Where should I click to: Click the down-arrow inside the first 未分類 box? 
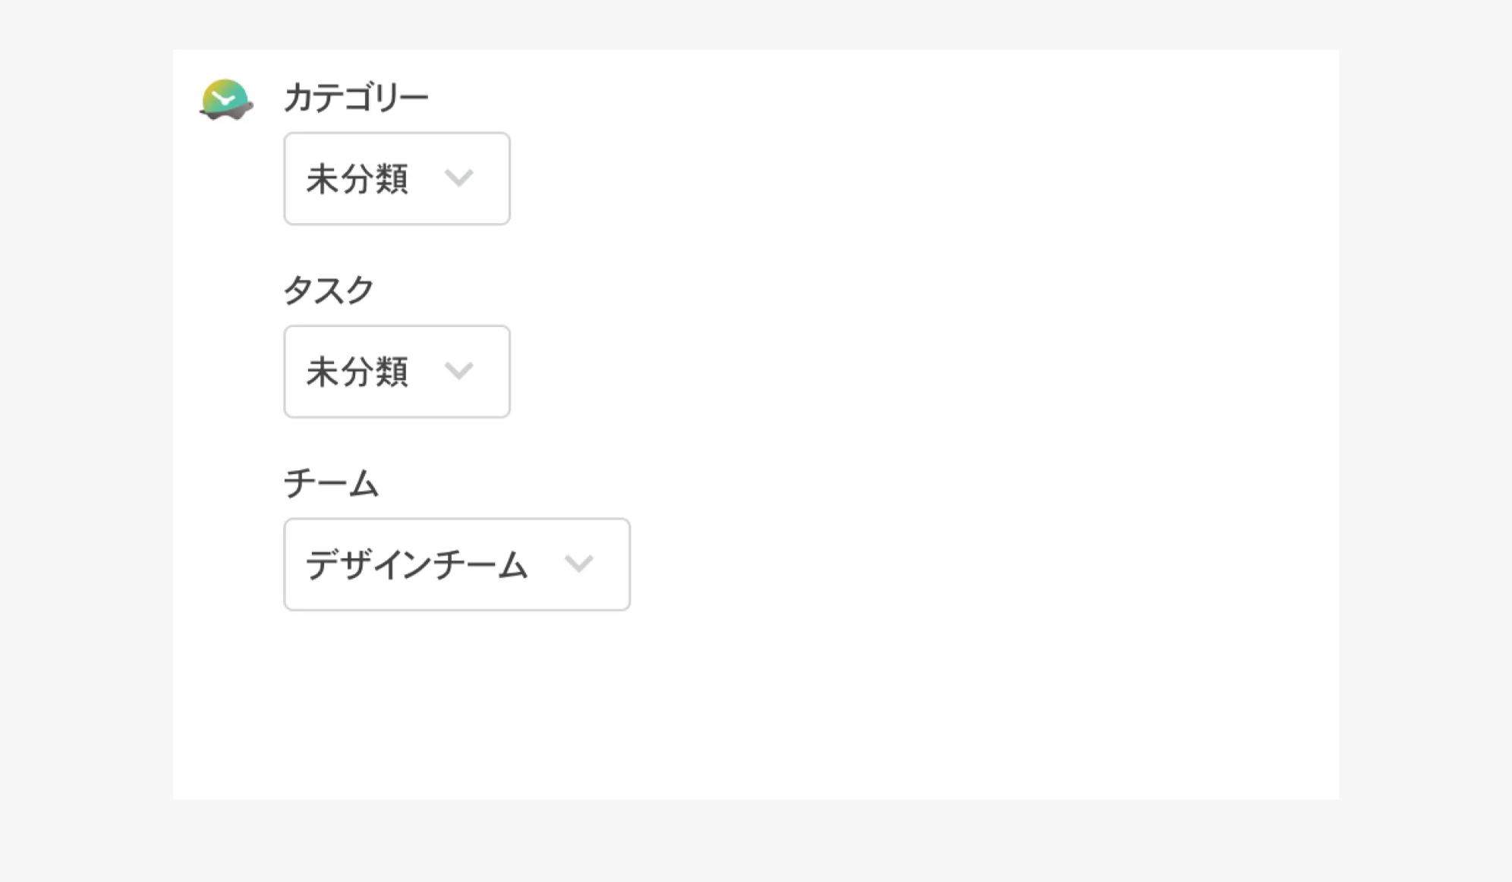click(460, 179)
